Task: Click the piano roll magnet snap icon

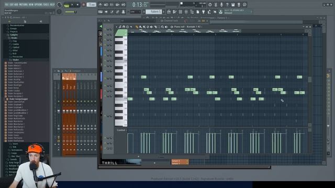Action: pyautogui.click(x=124, y=27)
